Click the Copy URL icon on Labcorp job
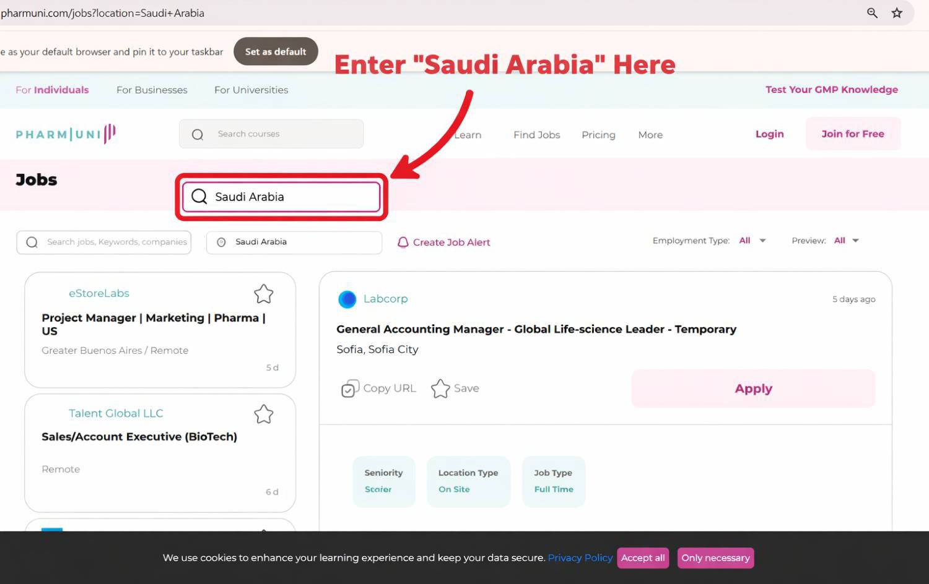Viewport: 929px width, 584px height. click(349, 389)
